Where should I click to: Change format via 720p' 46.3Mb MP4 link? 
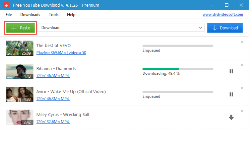tap(53, 99)
